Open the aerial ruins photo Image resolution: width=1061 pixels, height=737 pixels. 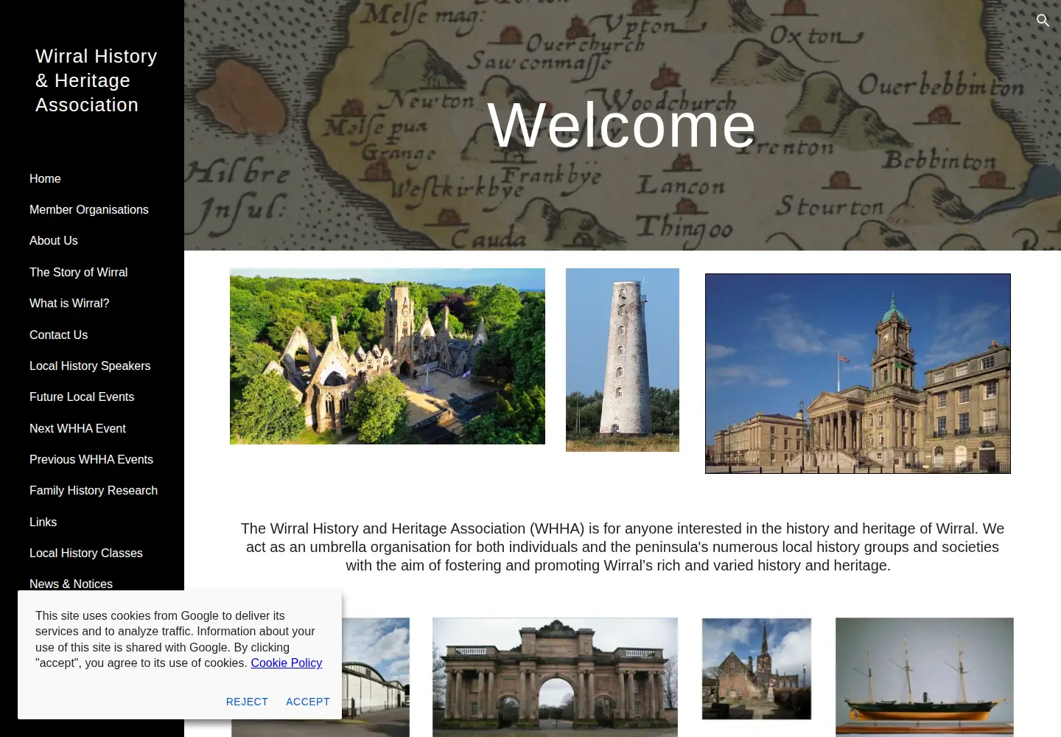tap(388, 356)
